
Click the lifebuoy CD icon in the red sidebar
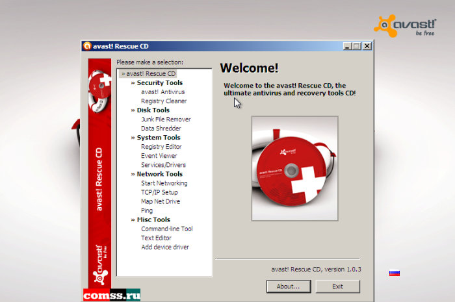(100, 90)
